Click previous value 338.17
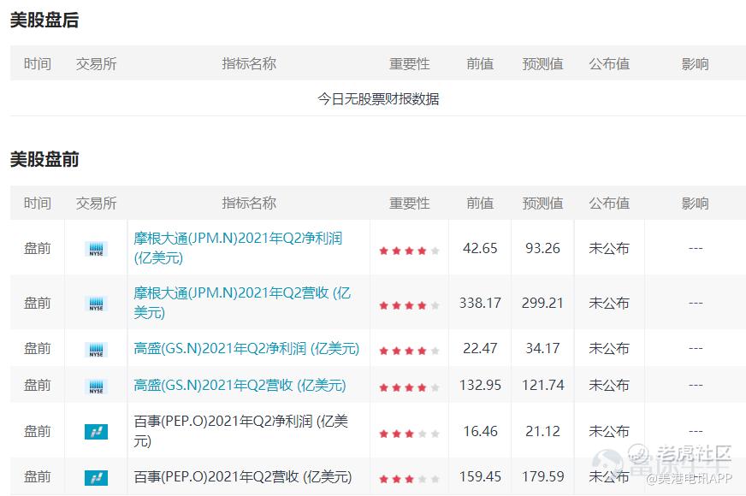Viewport: 746px width, 496px height. 480,303
